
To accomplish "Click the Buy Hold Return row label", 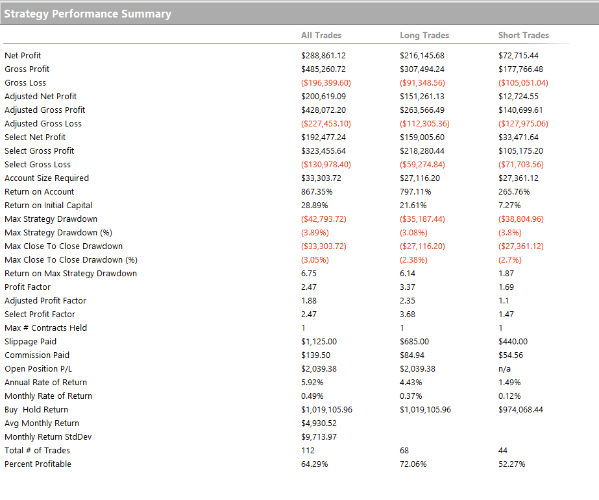I will 36,410.
